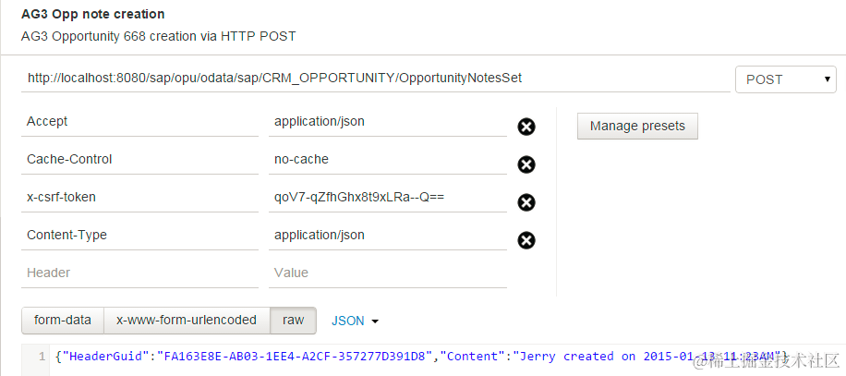Remove the Cache-Control header row

coord(526,164)
